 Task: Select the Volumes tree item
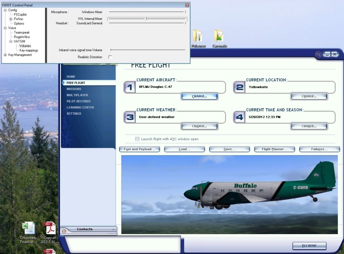(25, 46)
